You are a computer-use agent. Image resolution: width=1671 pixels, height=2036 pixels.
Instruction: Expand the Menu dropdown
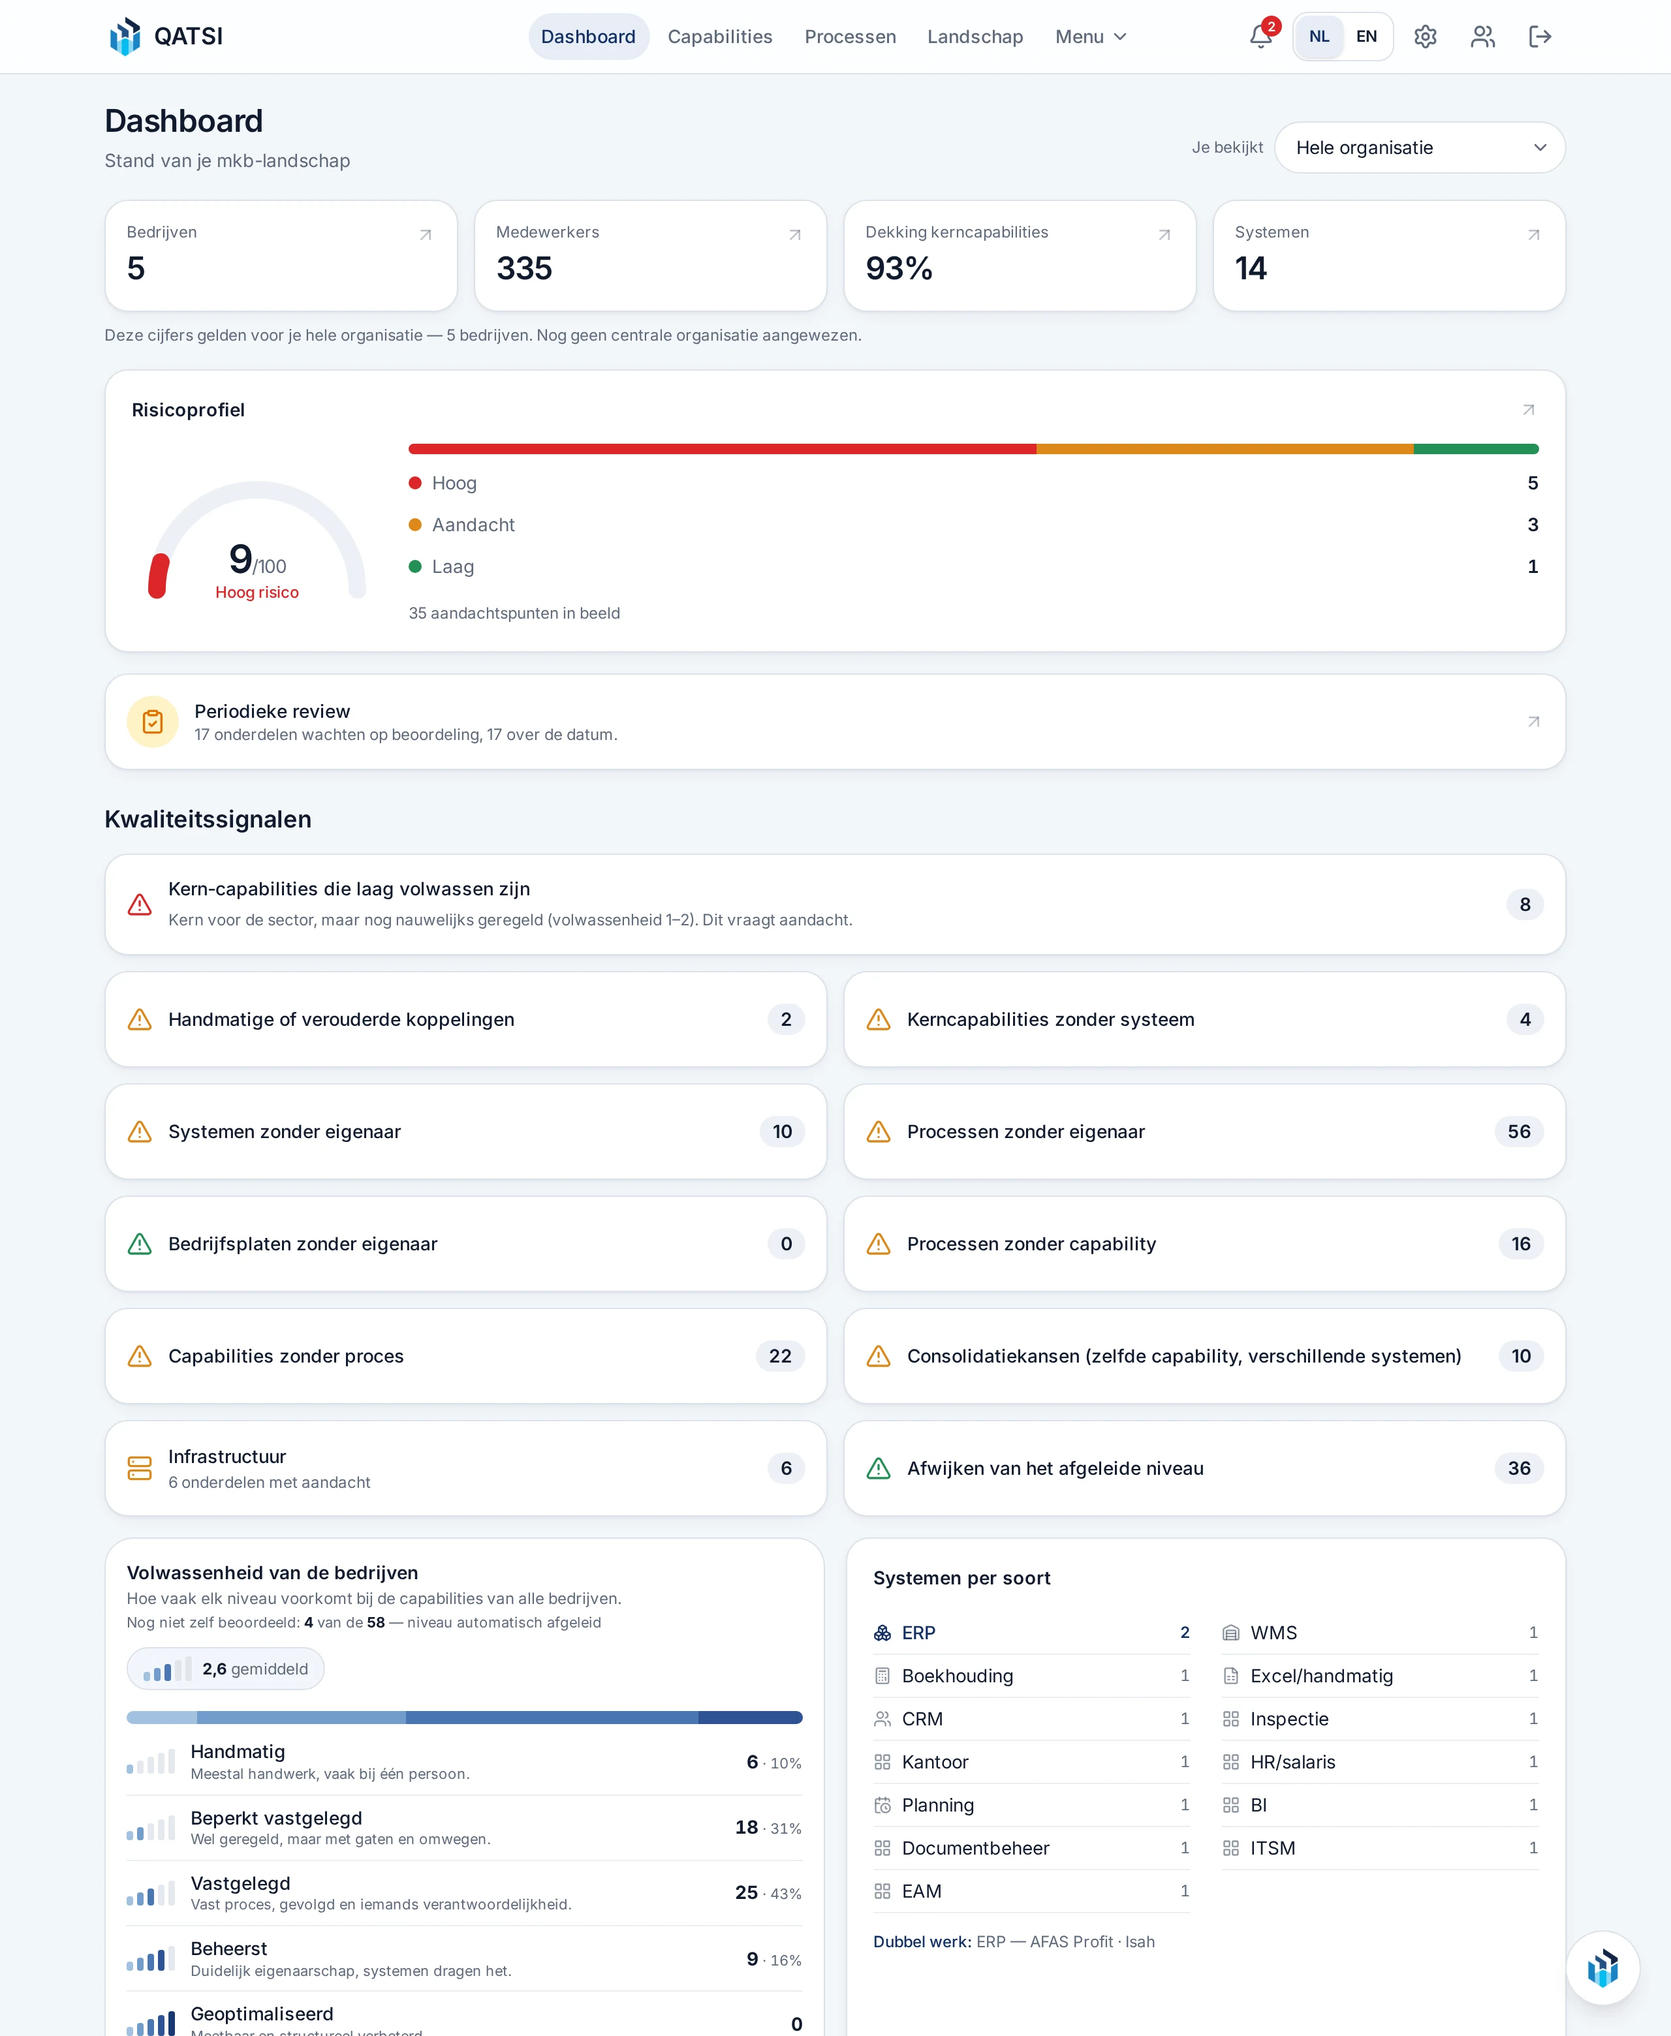(1091, 37)
